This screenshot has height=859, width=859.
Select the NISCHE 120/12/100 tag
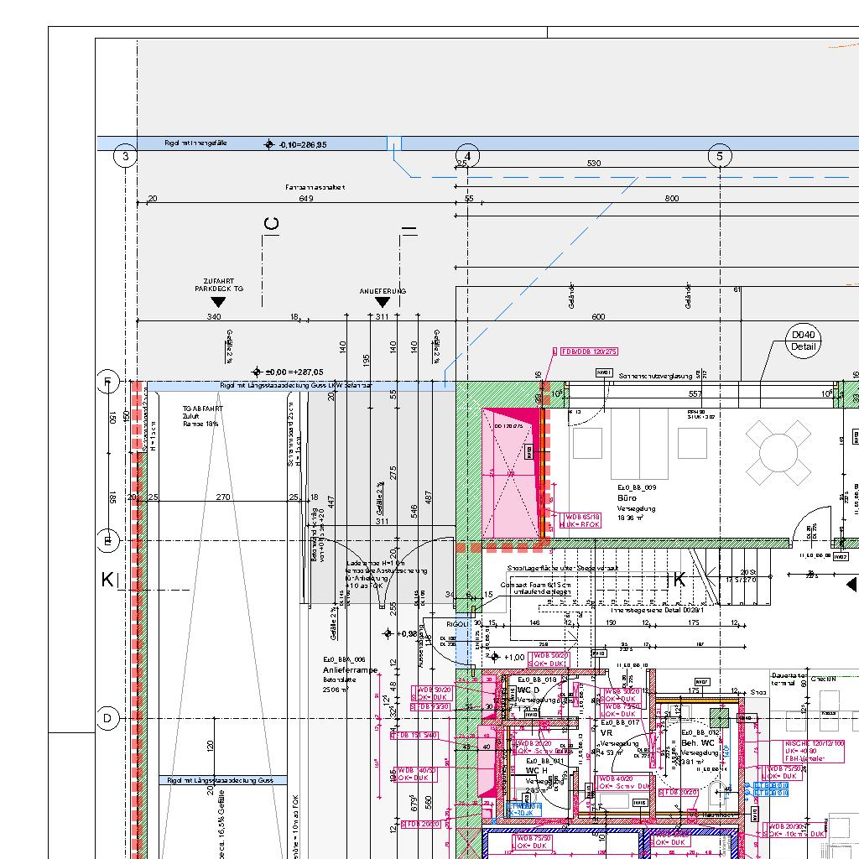814,751
